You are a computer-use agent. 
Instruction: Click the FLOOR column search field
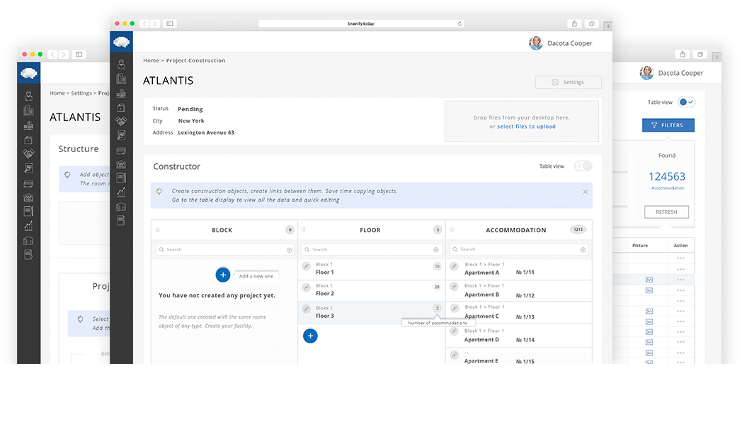(372, 250)
